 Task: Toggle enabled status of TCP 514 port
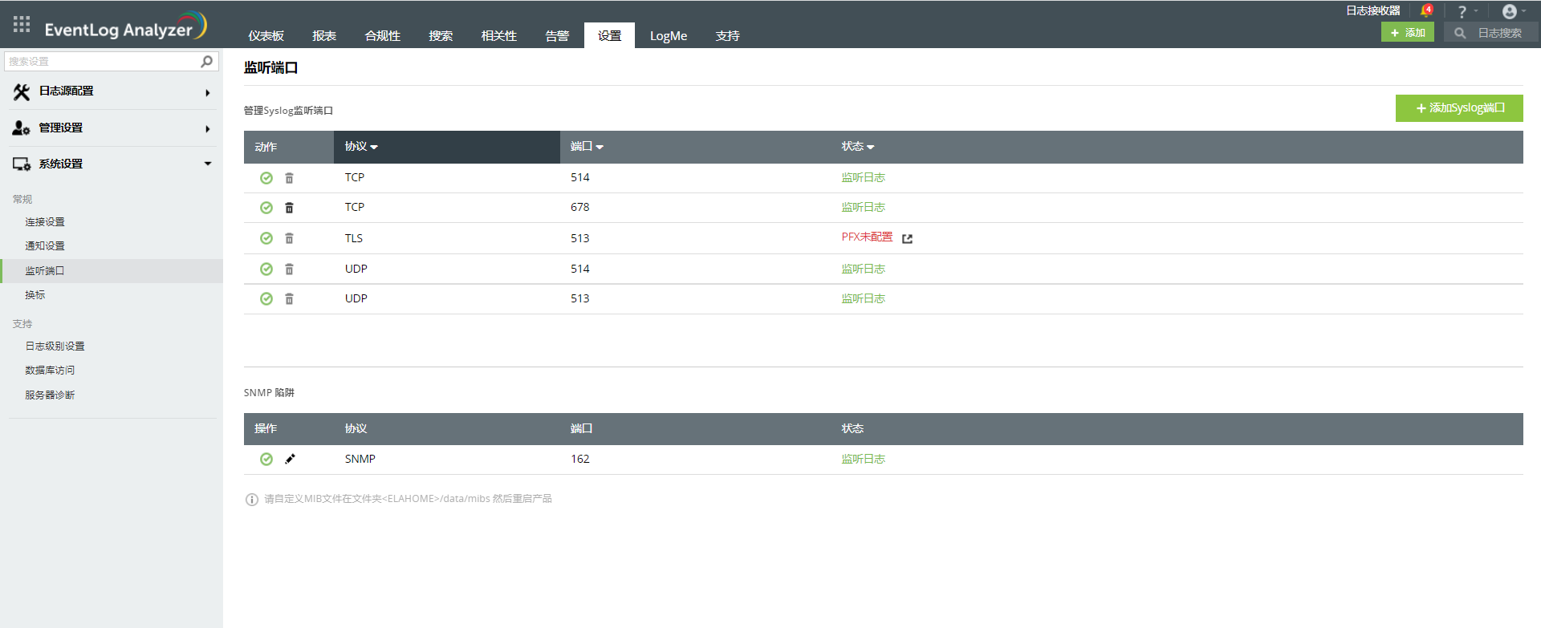click(266, 178)
